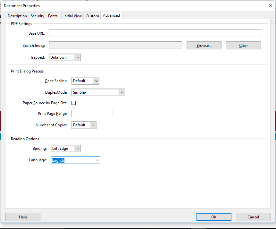The width and height of the screenshot is (276, 229).
Task: Open the Binding dropdown
Action: 65,148
